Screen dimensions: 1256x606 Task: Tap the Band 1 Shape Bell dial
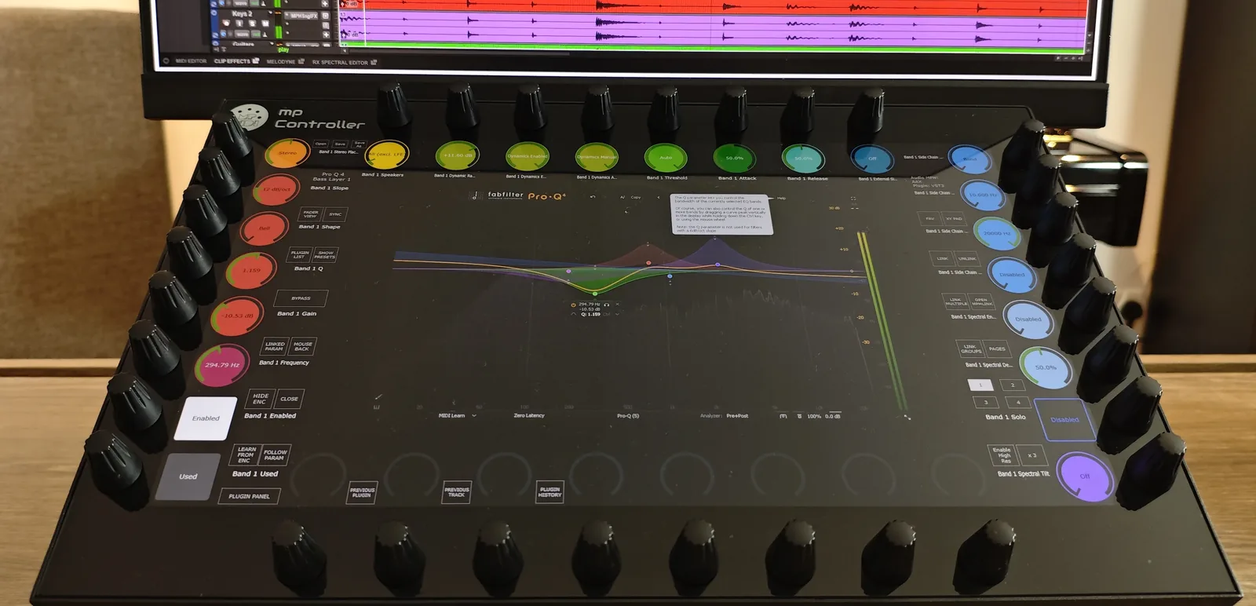265,228
